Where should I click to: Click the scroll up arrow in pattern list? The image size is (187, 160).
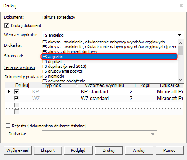[x=180, y=43]
